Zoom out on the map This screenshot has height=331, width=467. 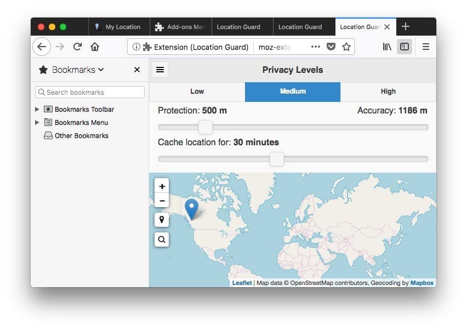162,201
